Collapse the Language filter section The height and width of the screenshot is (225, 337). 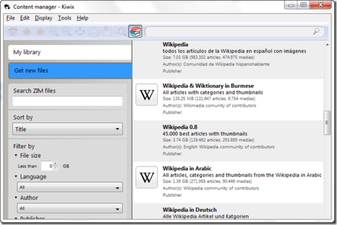pos(16,177)
